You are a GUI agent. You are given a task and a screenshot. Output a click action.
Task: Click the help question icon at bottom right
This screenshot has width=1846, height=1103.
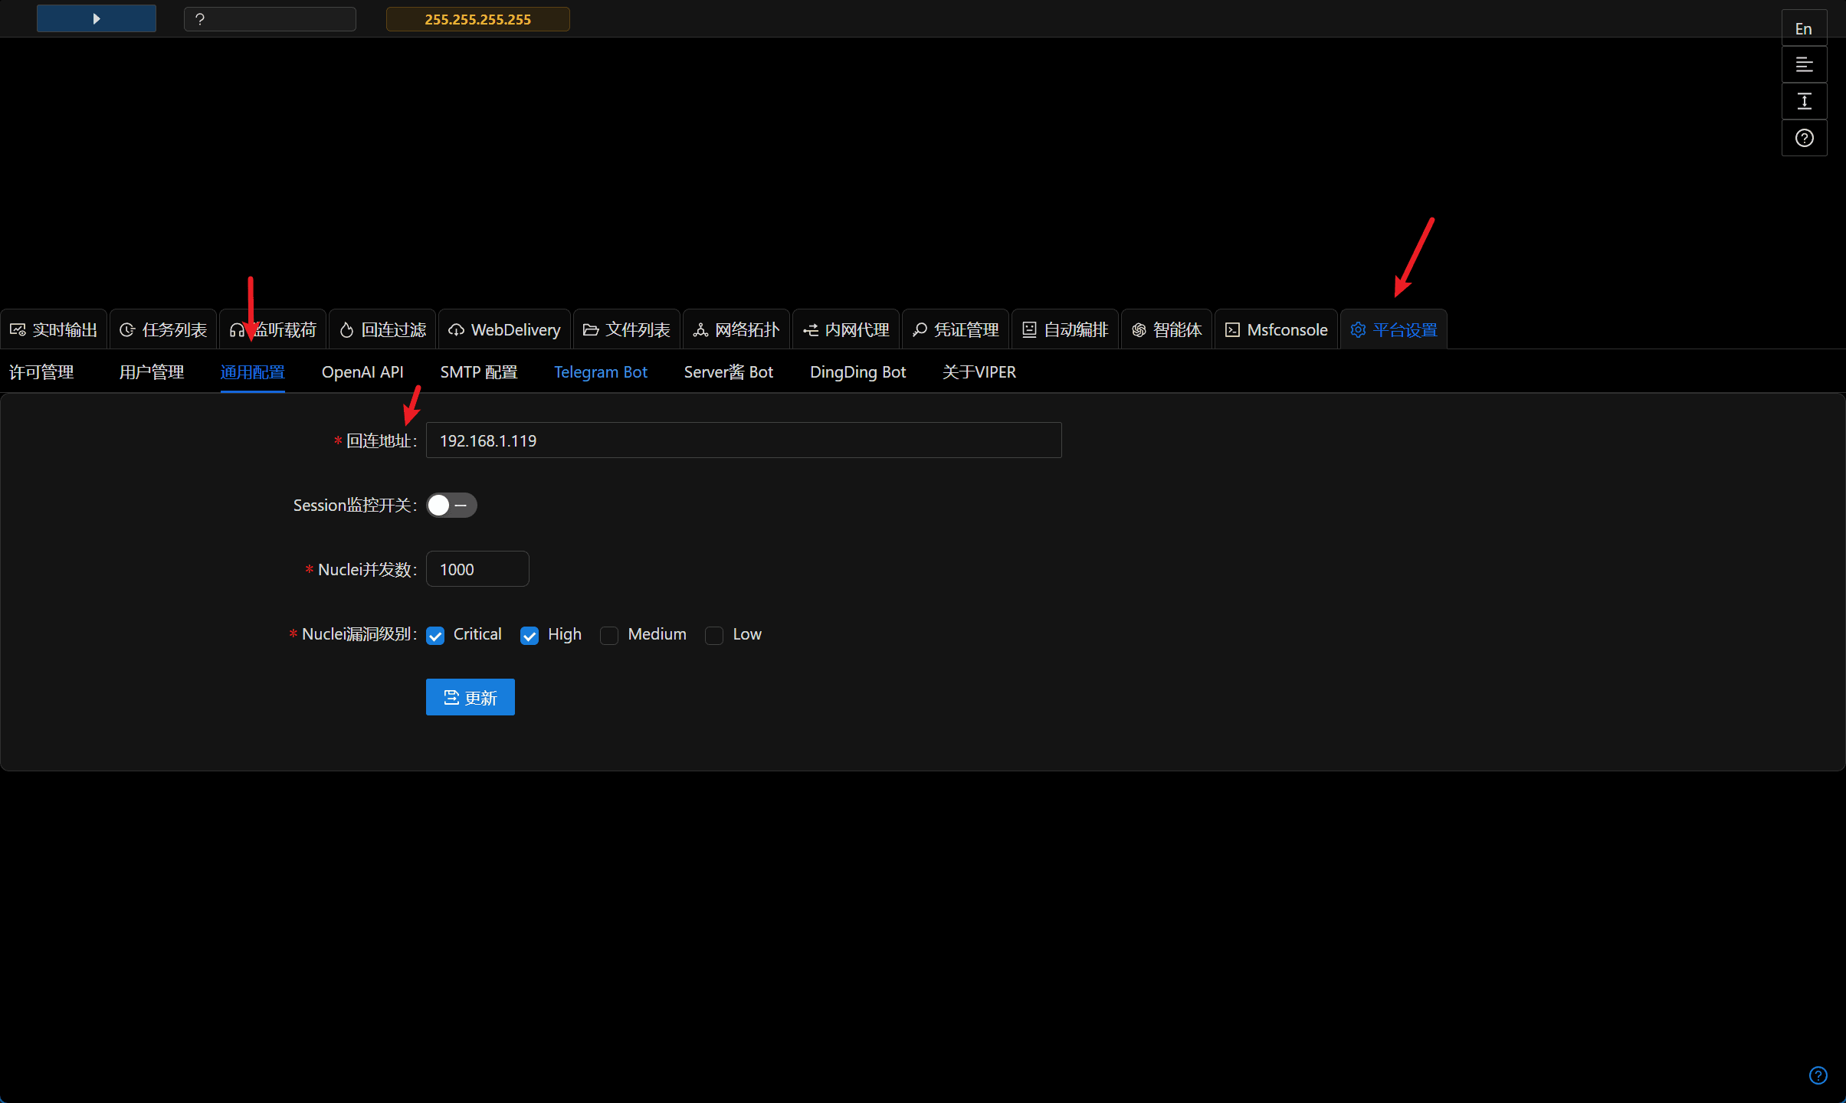1818,1075
